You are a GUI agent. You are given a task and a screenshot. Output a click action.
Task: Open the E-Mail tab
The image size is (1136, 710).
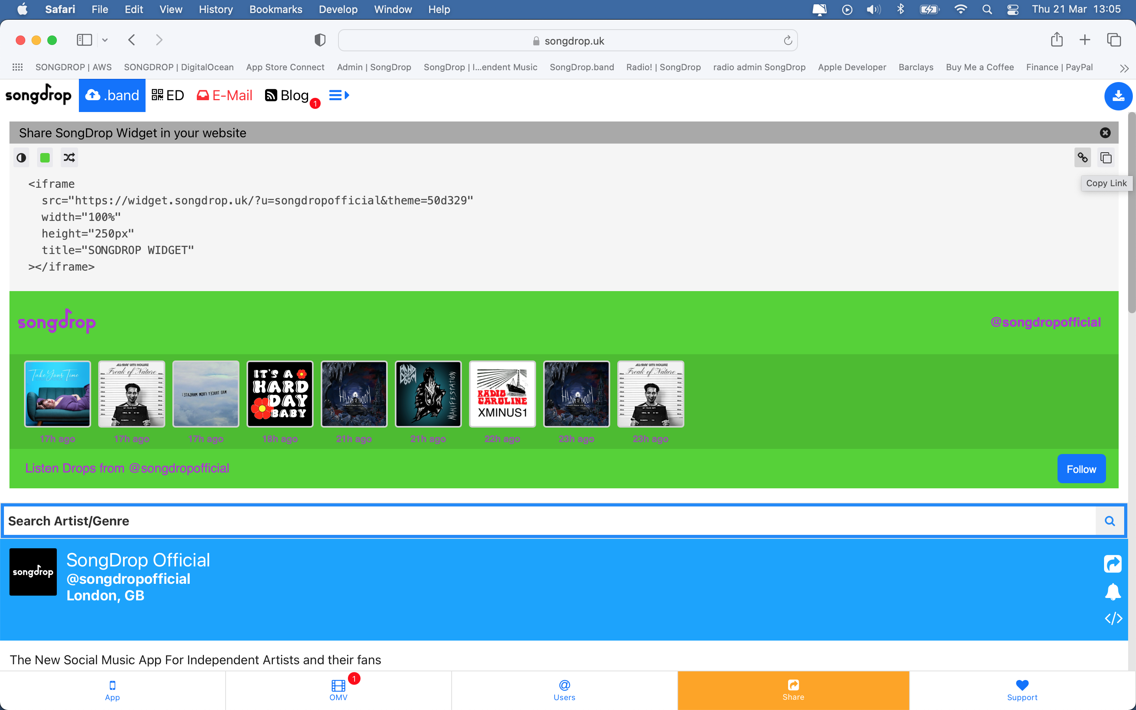tap(224, 95)
